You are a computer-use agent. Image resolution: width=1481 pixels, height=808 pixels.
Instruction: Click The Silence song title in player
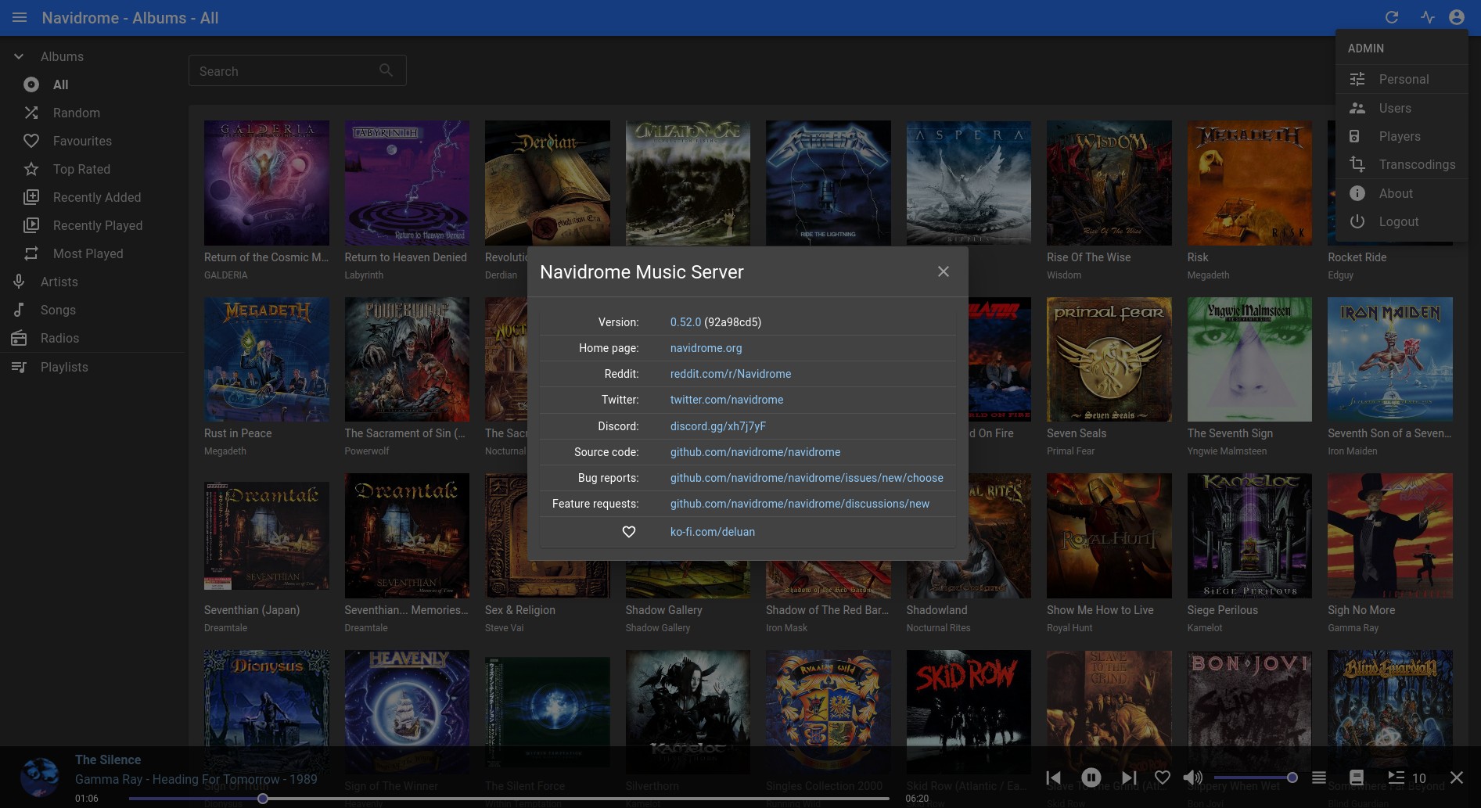[x=108, y=760]
